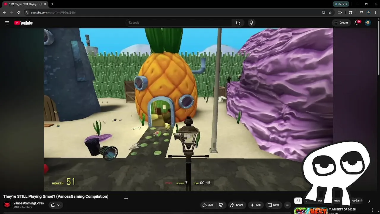The image size is (380, 214).
Task: Click the 698K subscribers text
Action: pyautogui.click(x=23, y=207)
